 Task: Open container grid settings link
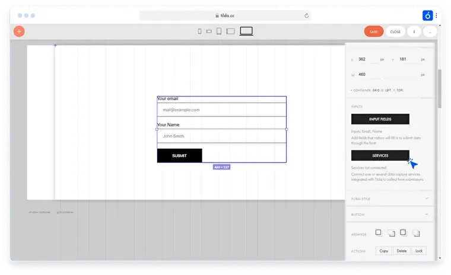pyautogui.click(x=377, y=90)
